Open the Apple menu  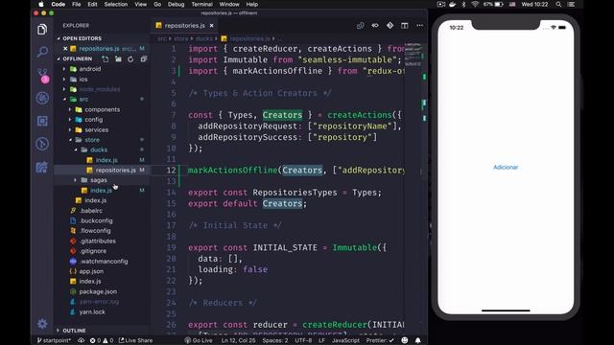41,4
